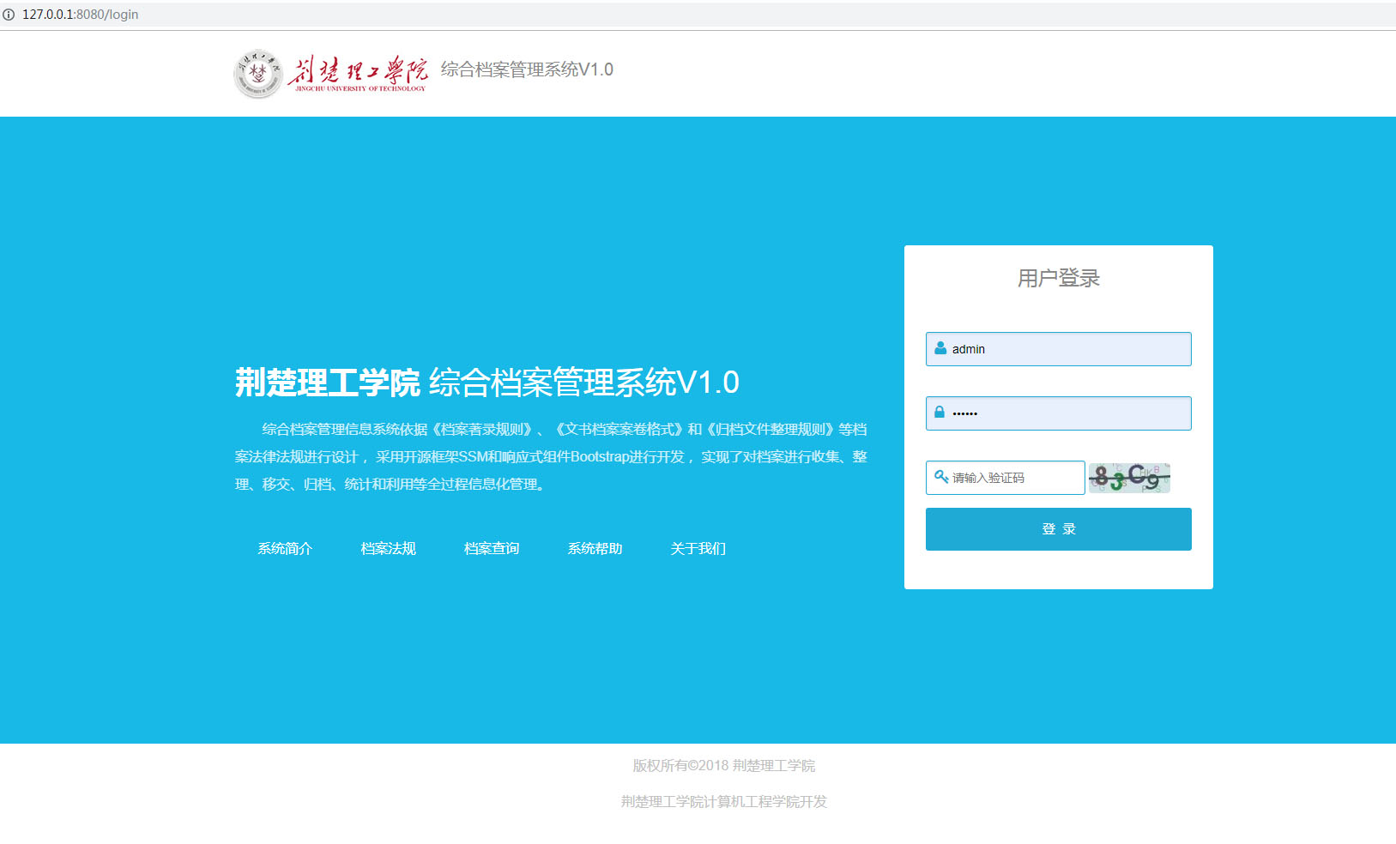Screen dimensions: 1396x844
Task: Click the URL 127.0.0.1:8080/login in address bar
Action: click(80, 15)
